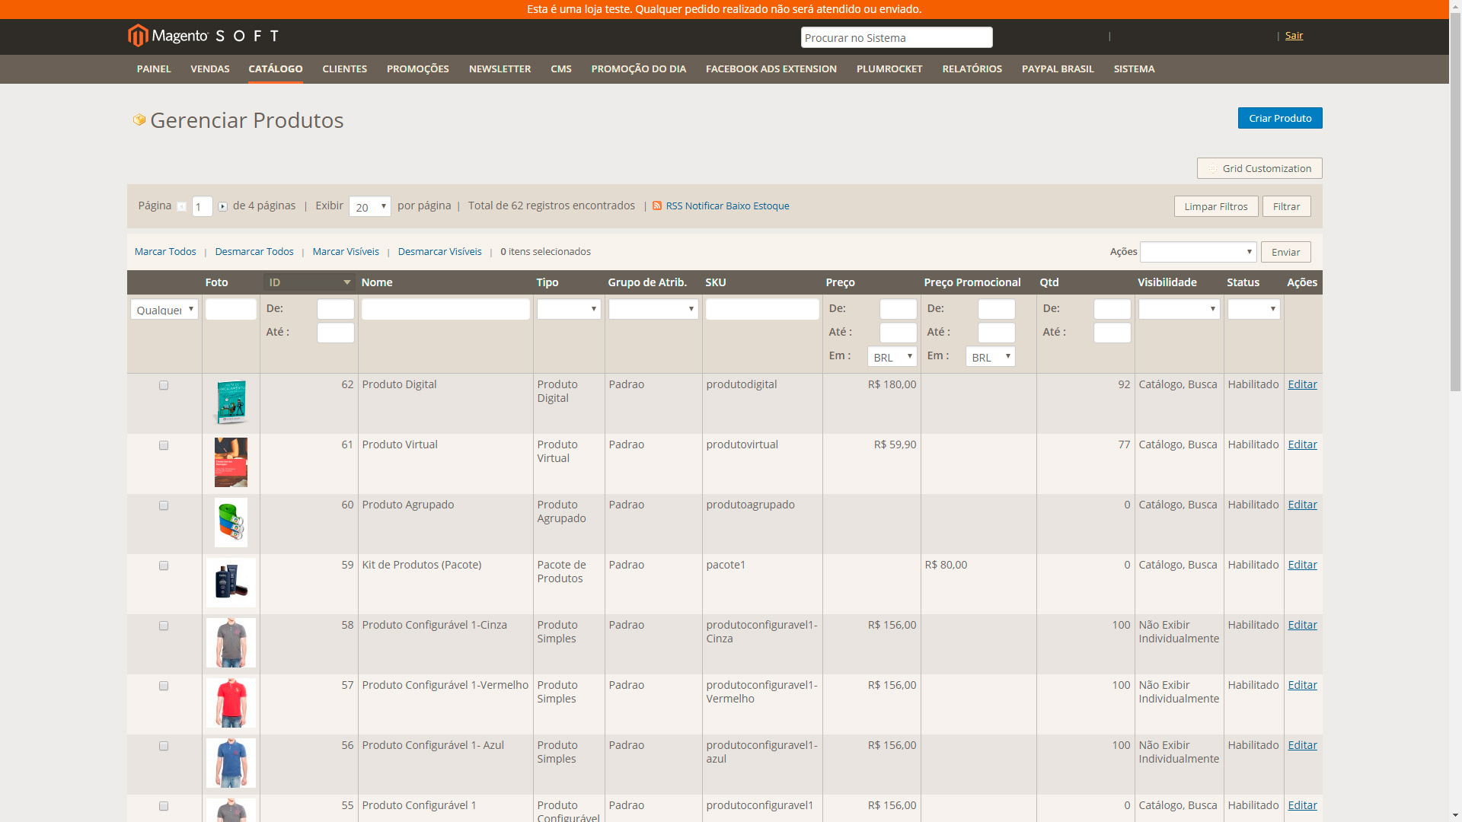Open the Vendas menu

pyautogui.click(x=210, y=68)
